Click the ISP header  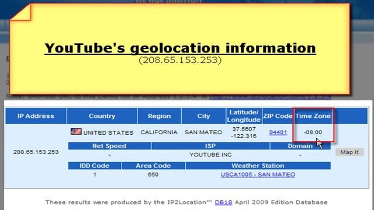[210, 146]
